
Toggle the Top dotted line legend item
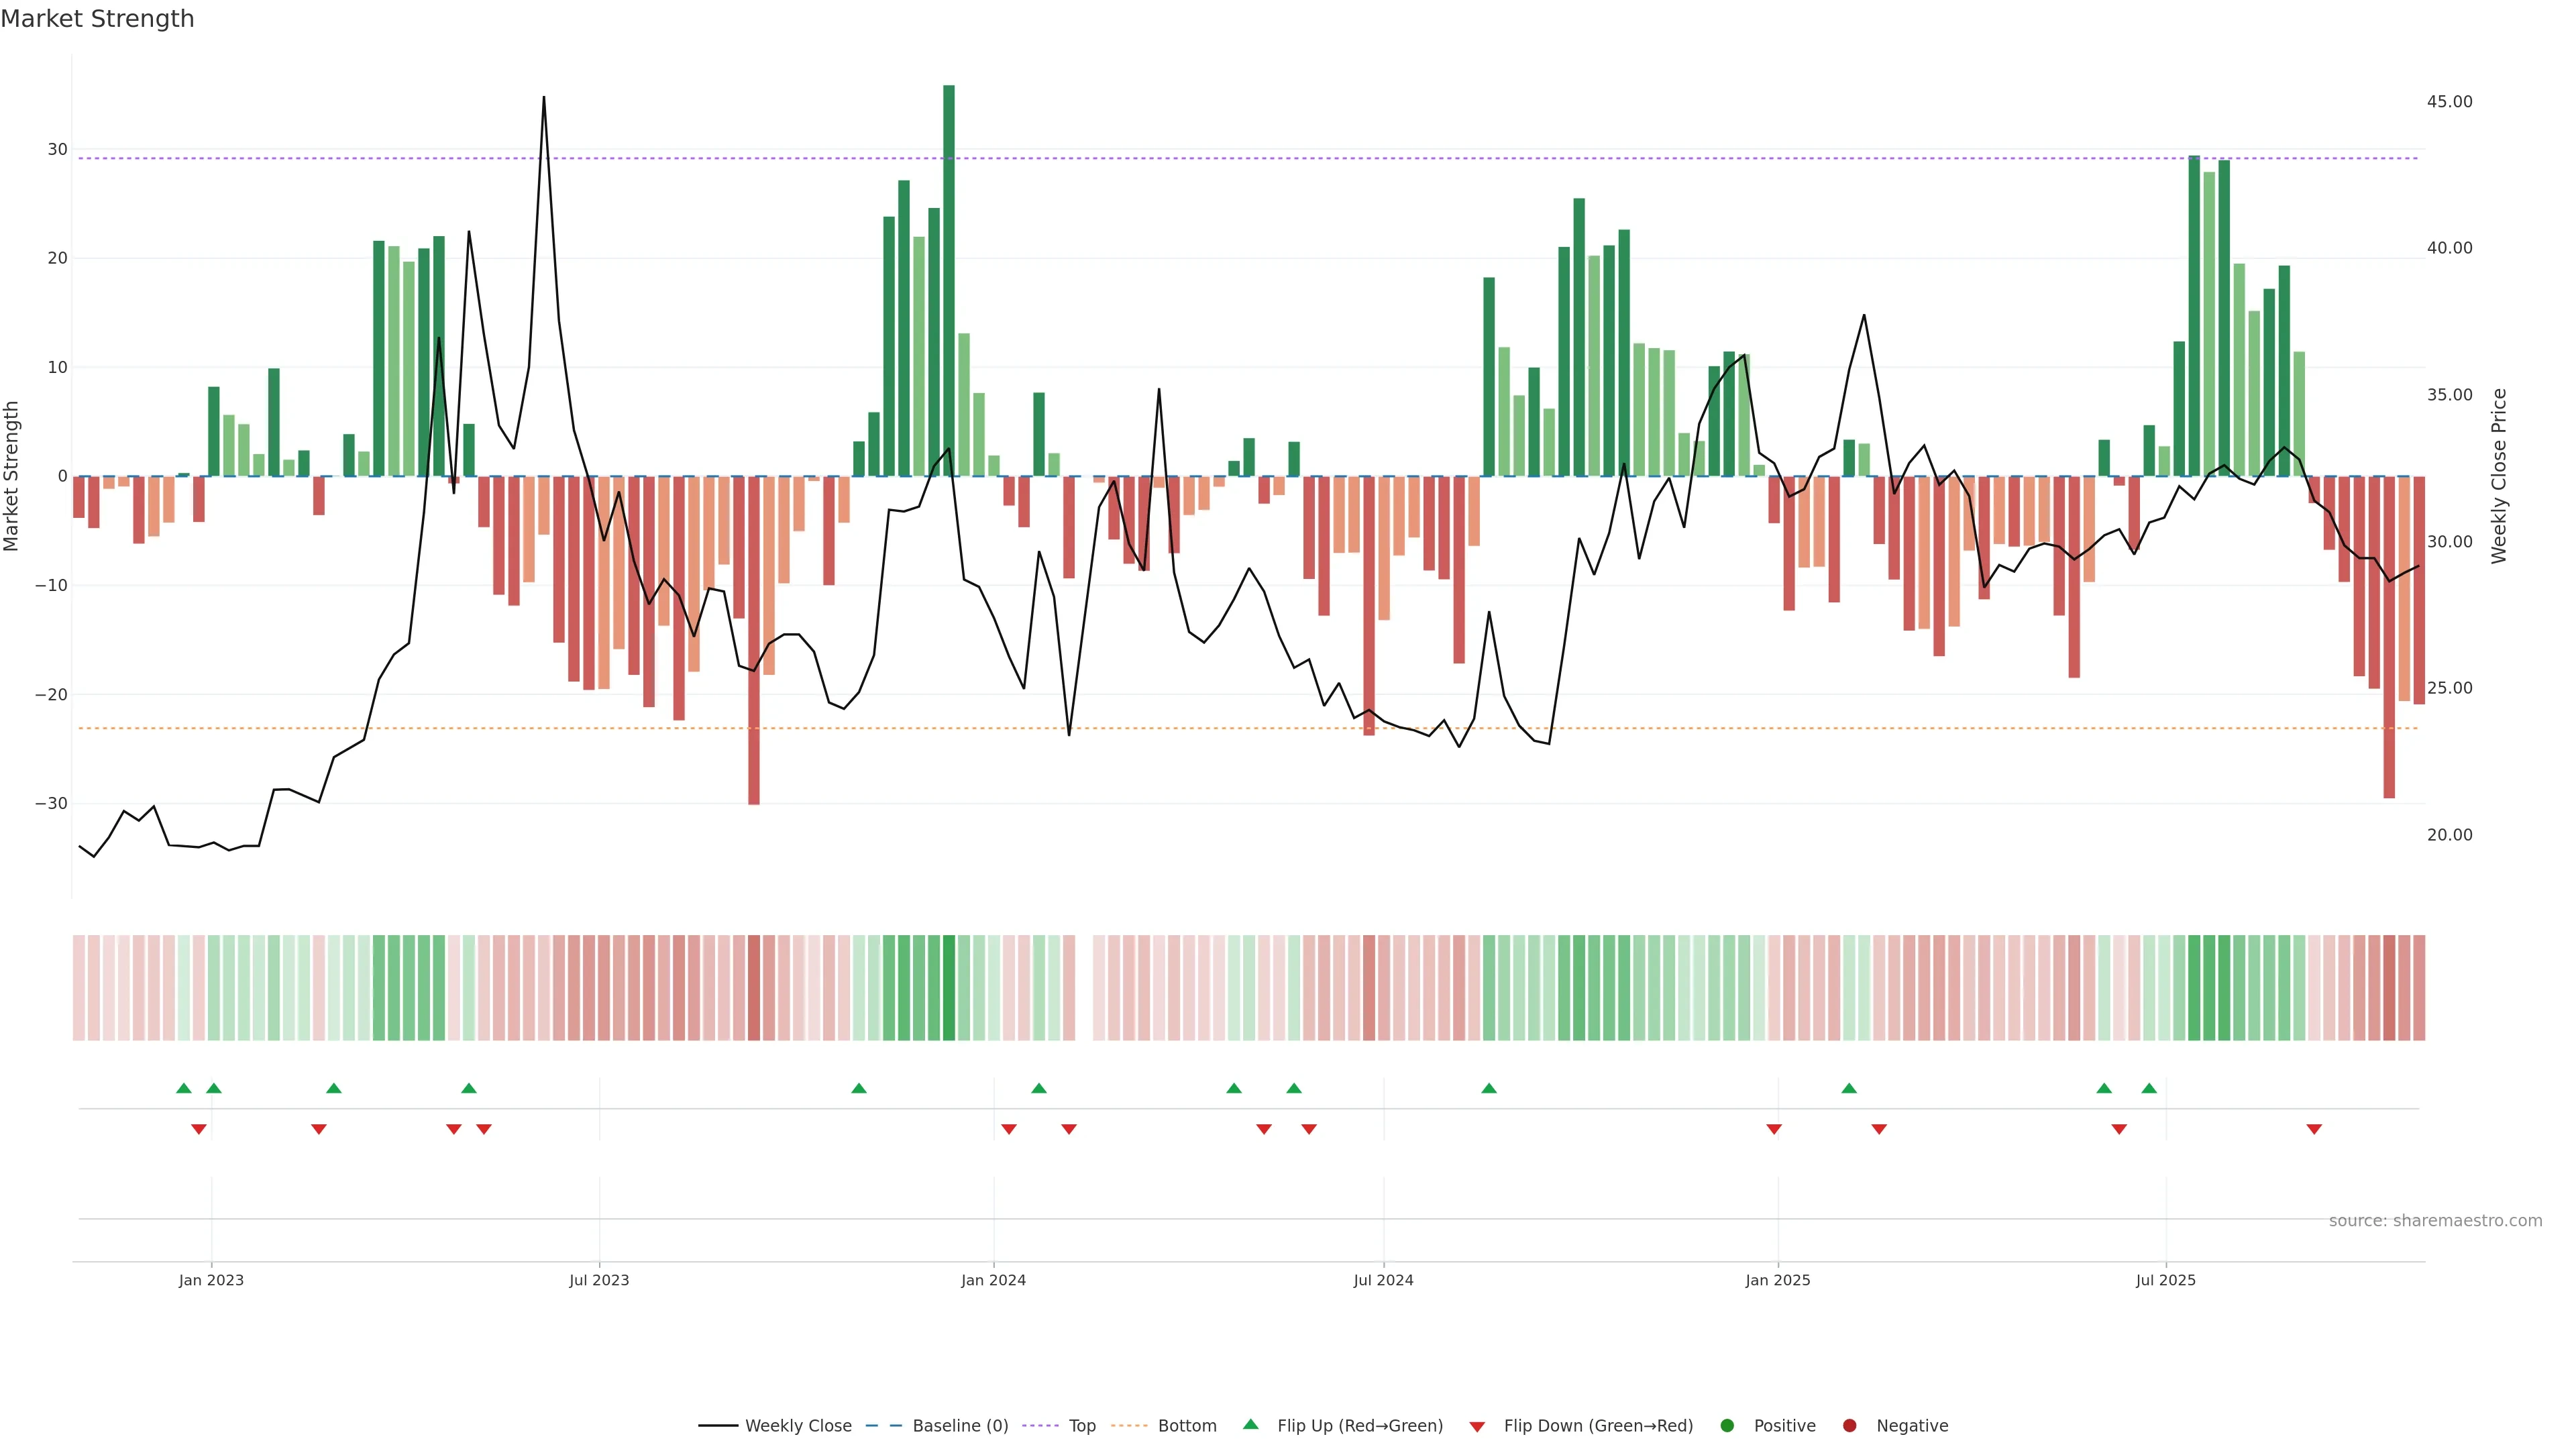tap(1081, 1426)
